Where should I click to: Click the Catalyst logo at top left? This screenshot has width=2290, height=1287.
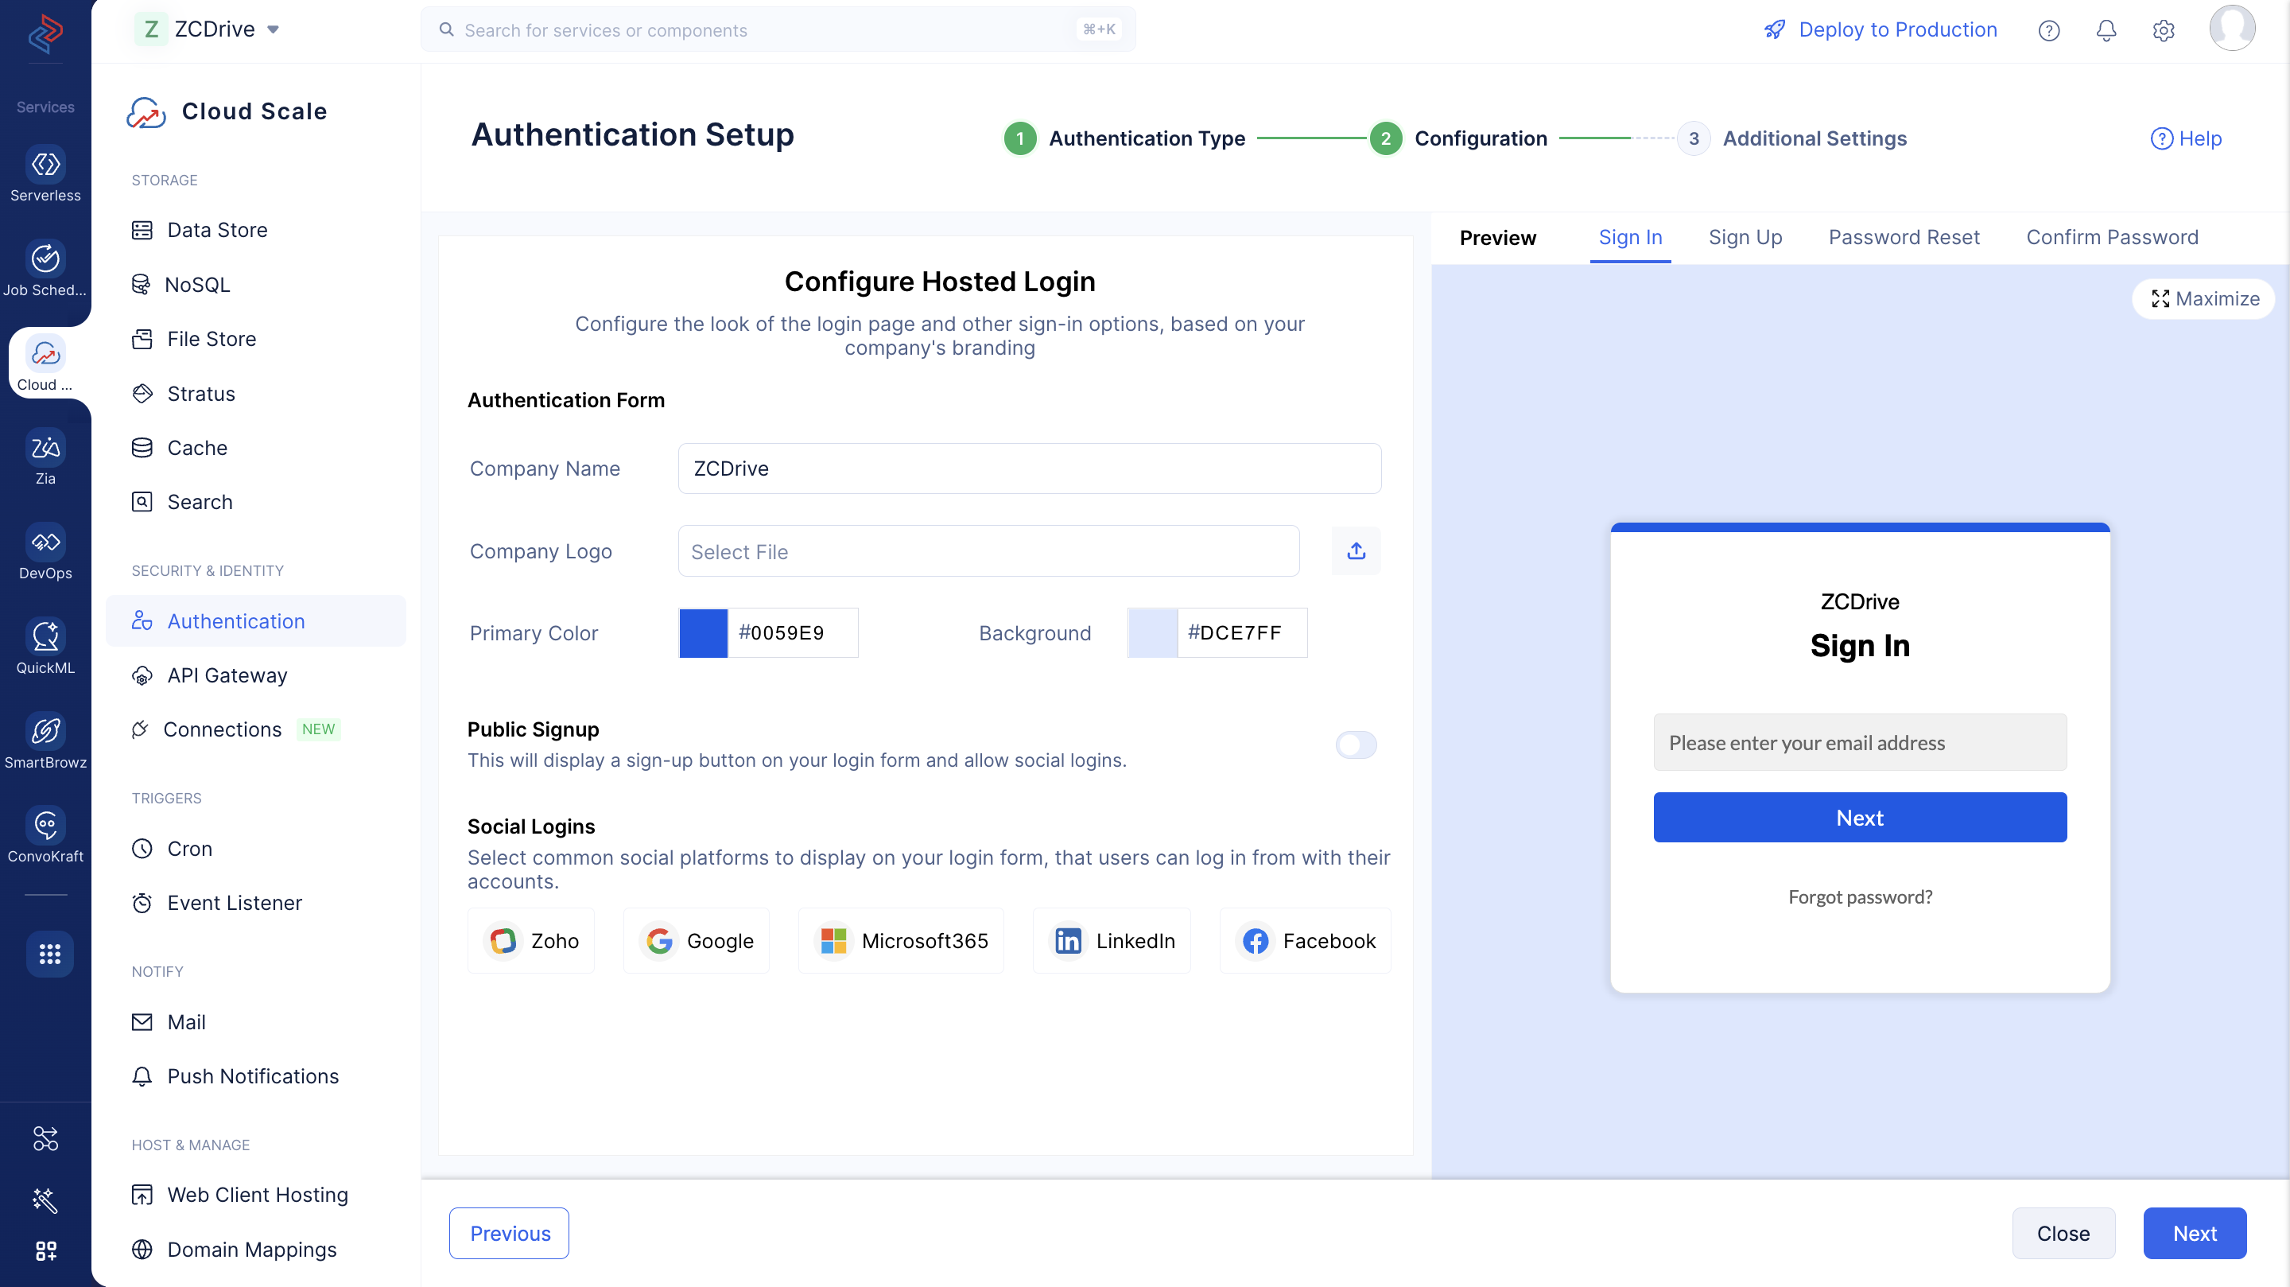(45, 33)
